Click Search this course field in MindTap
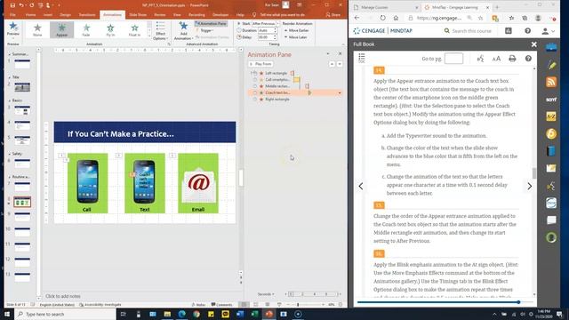The image size is (569, 320). pos(471,31)
